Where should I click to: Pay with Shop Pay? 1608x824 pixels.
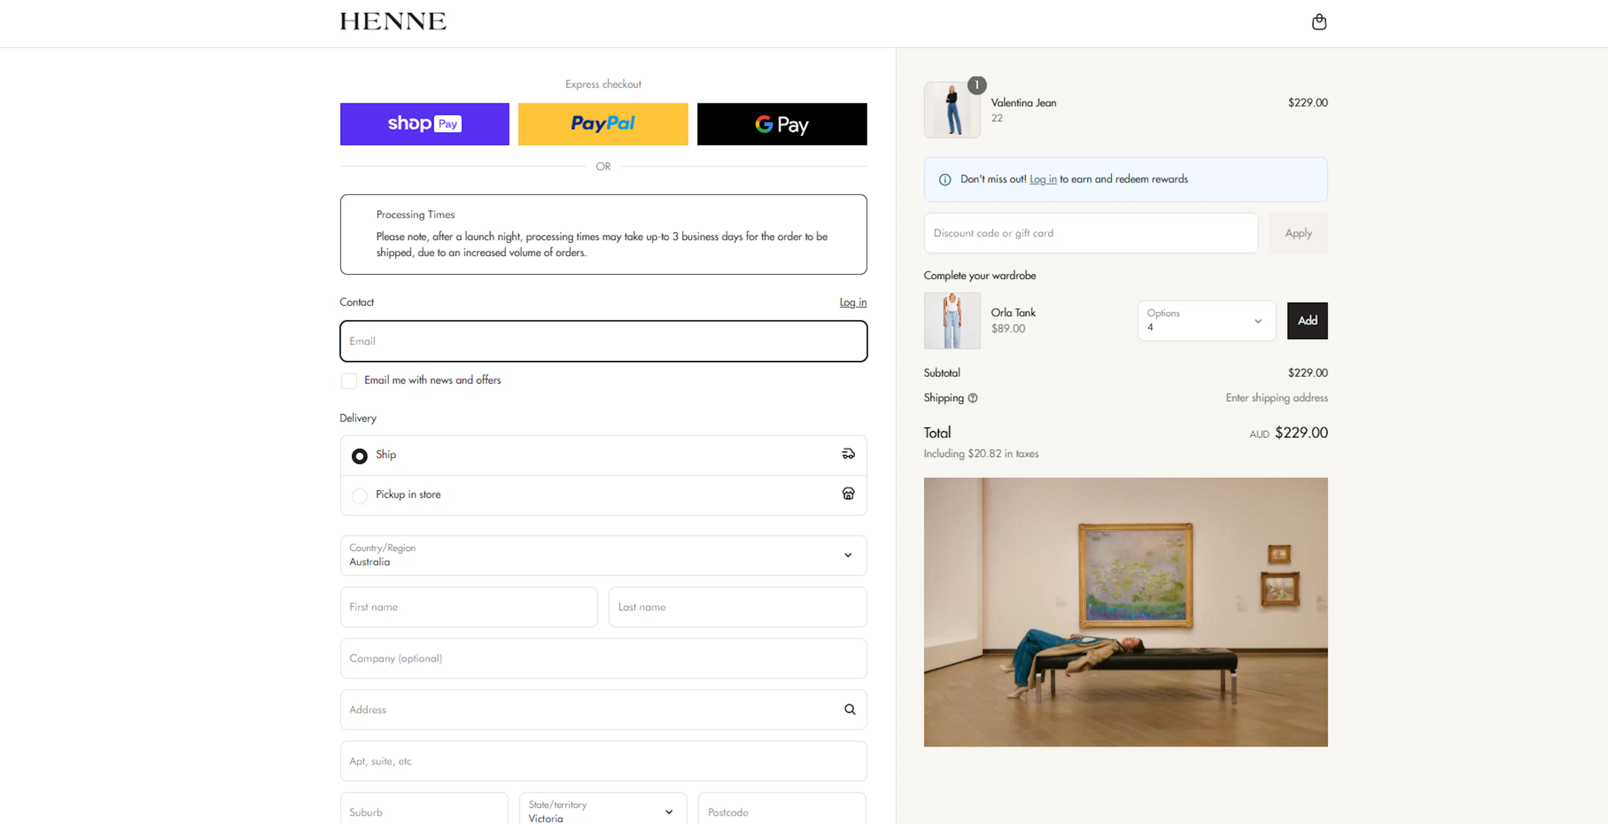[425, 124]
